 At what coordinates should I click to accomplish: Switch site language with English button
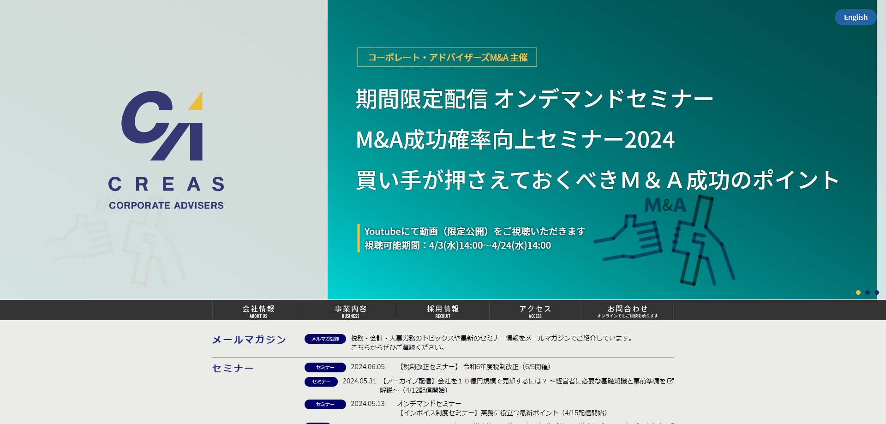[855, 17]
